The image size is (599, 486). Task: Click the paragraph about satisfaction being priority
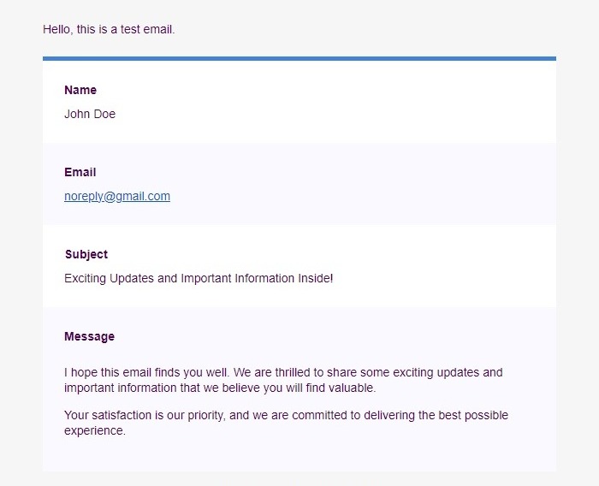286,423
